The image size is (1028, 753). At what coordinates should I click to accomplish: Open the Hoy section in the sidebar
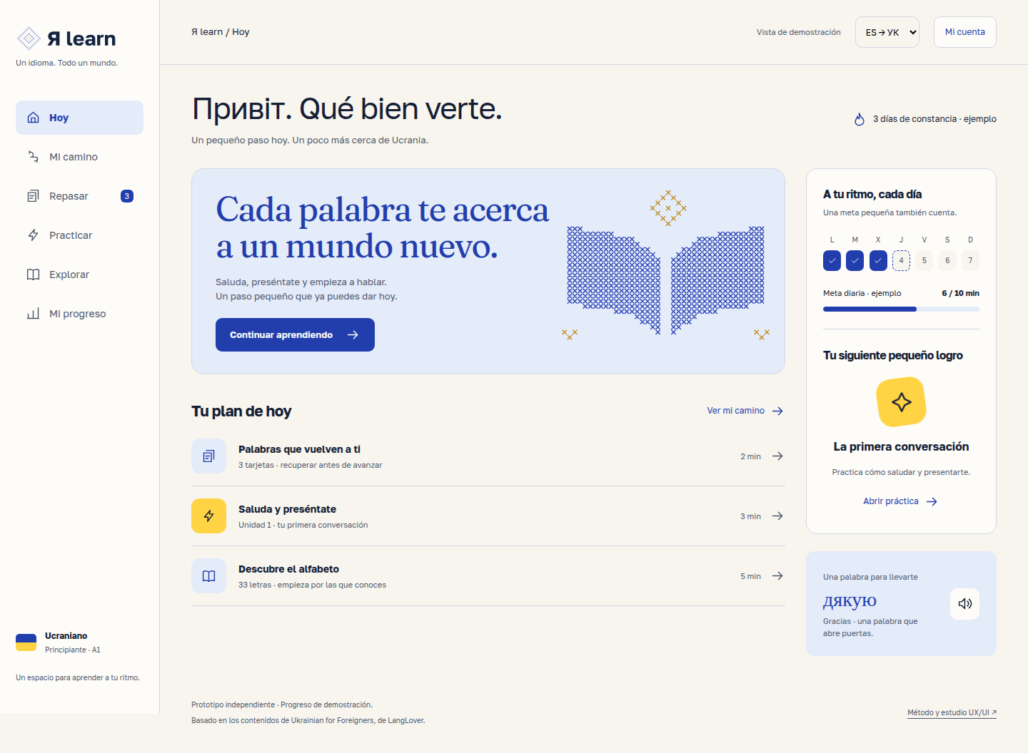[79, 118]
